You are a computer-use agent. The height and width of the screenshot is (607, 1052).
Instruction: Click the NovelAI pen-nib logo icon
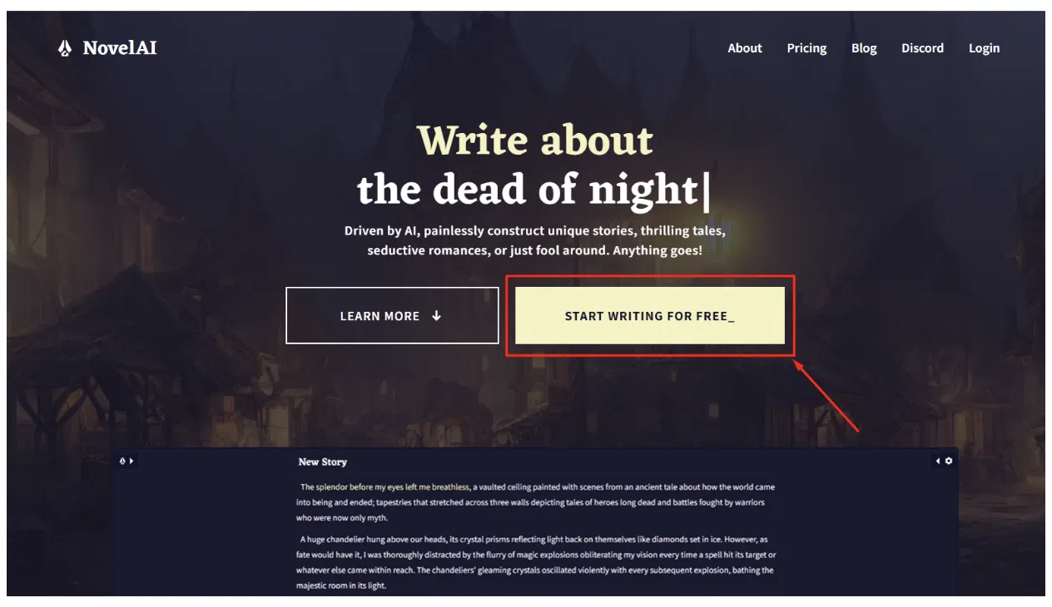click(65, 48)
